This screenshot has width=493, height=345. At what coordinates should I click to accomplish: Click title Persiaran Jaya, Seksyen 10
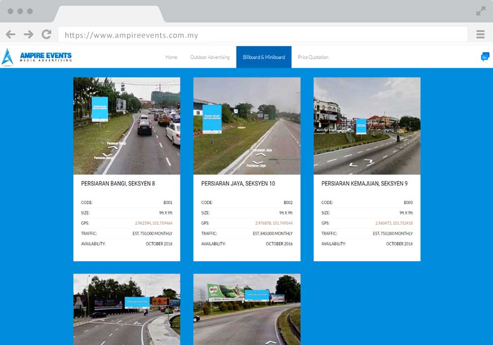[x=238, y=183]
